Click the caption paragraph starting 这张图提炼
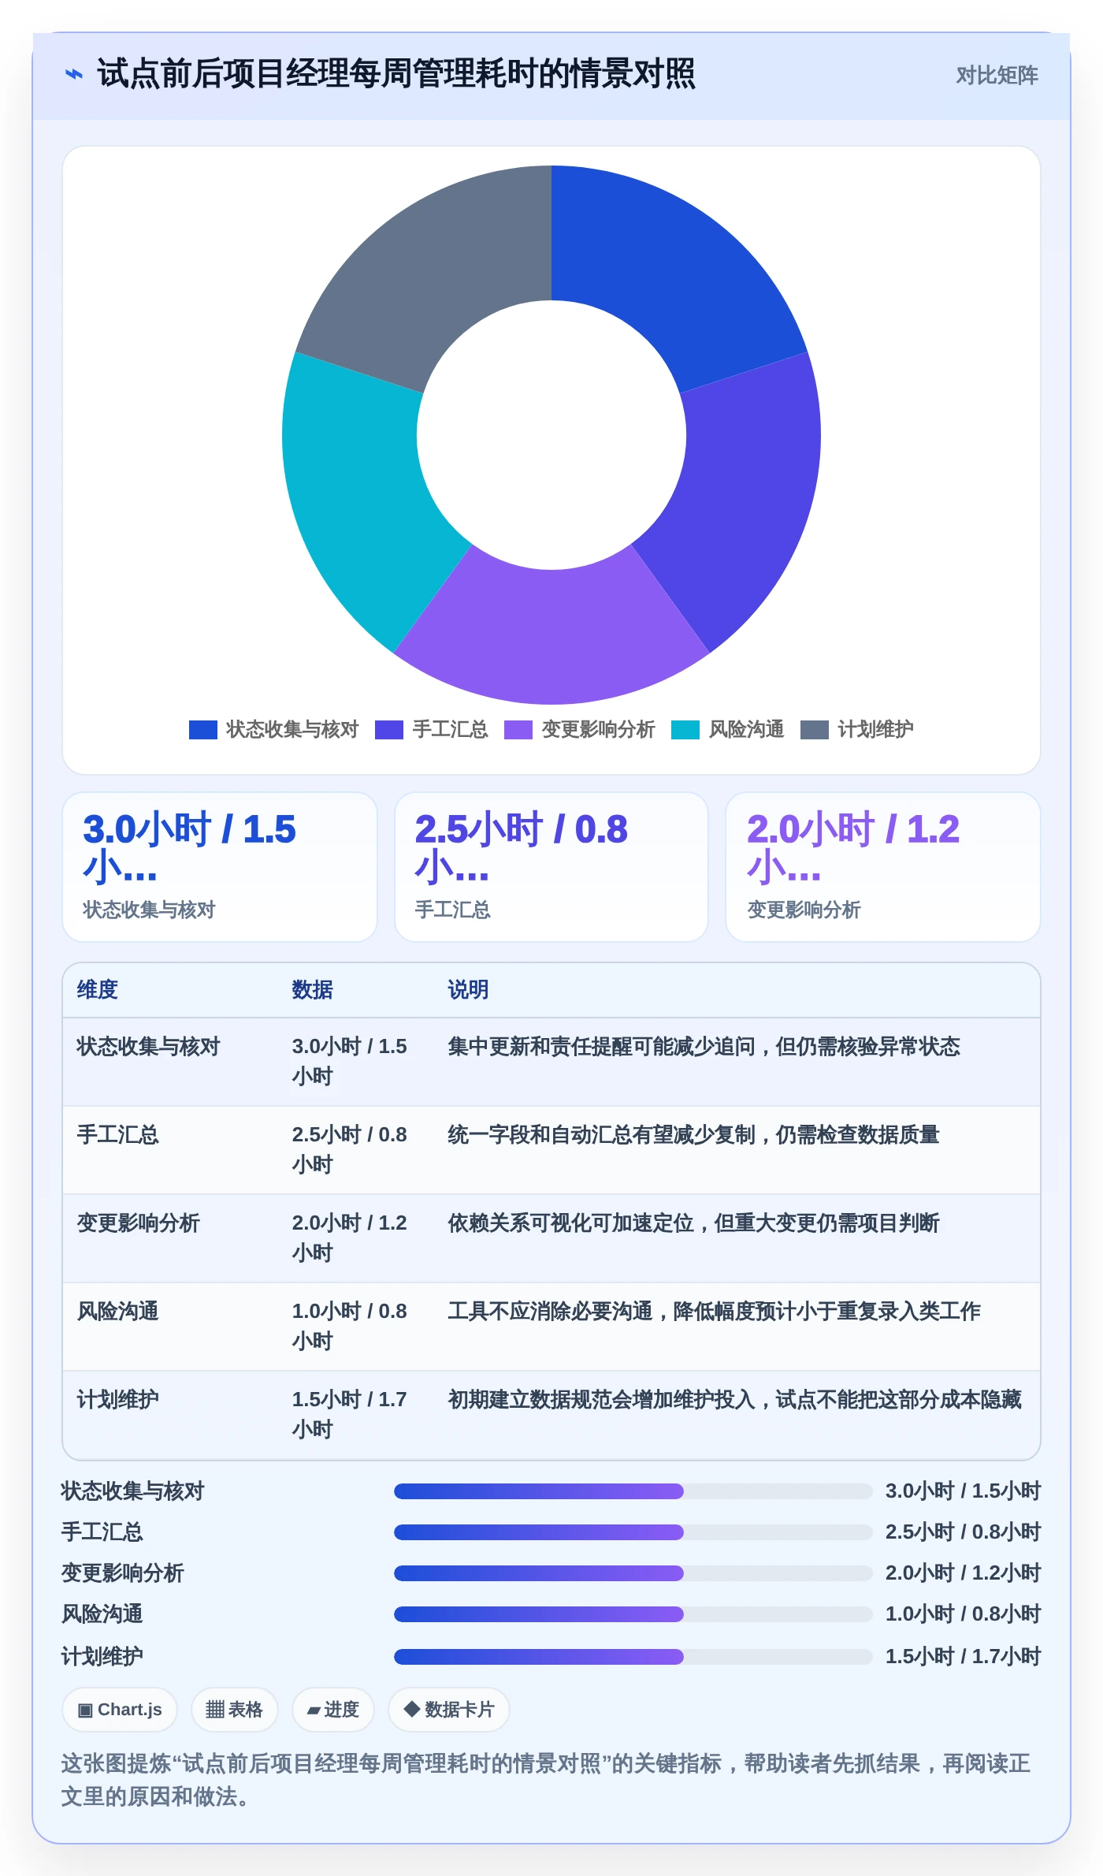Image resolution: width=1103 pixels, height=1876 pixels. pos(546,1780)
